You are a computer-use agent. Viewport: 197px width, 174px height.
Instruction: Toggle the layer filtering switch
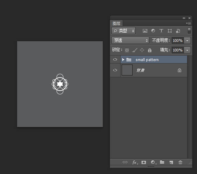pyautogui.click(x=189, y=31)
